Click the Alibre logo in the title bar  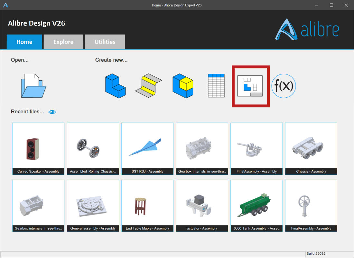coord(5,5)
